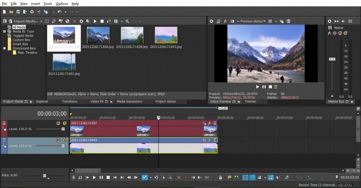Select the Main Timeline bin

tap(28, 53)
